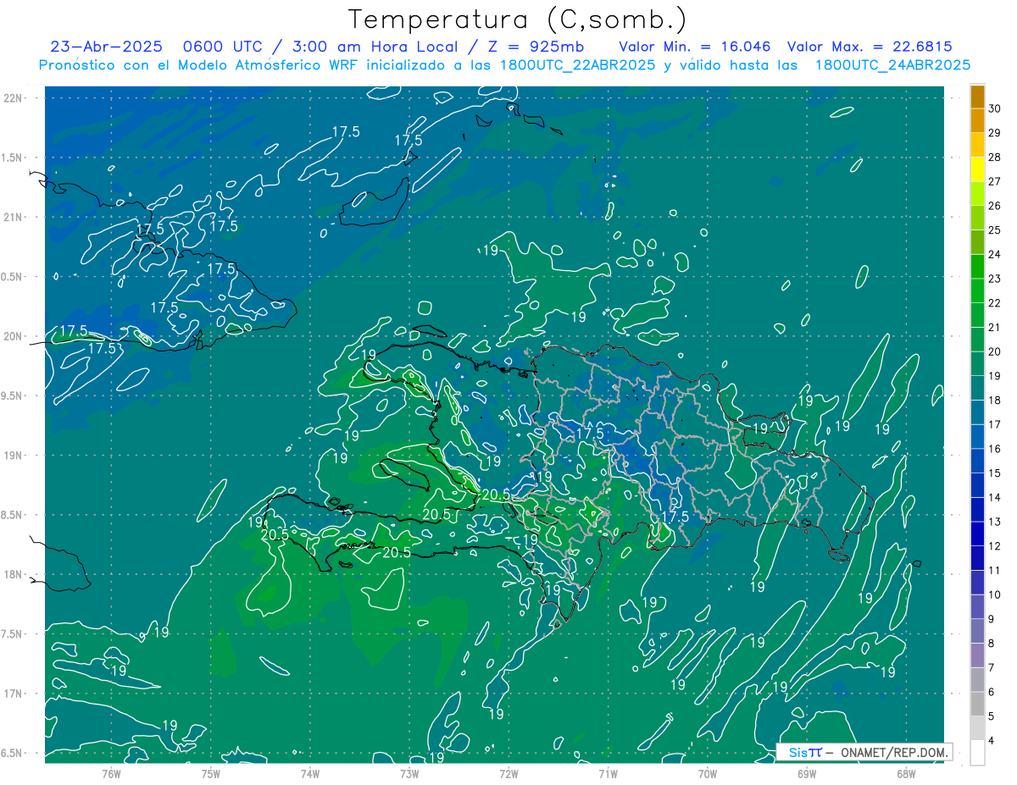Screen dimensions: 1017x785
Task: Click the color scale label '12'
Action: coord(995,546)
